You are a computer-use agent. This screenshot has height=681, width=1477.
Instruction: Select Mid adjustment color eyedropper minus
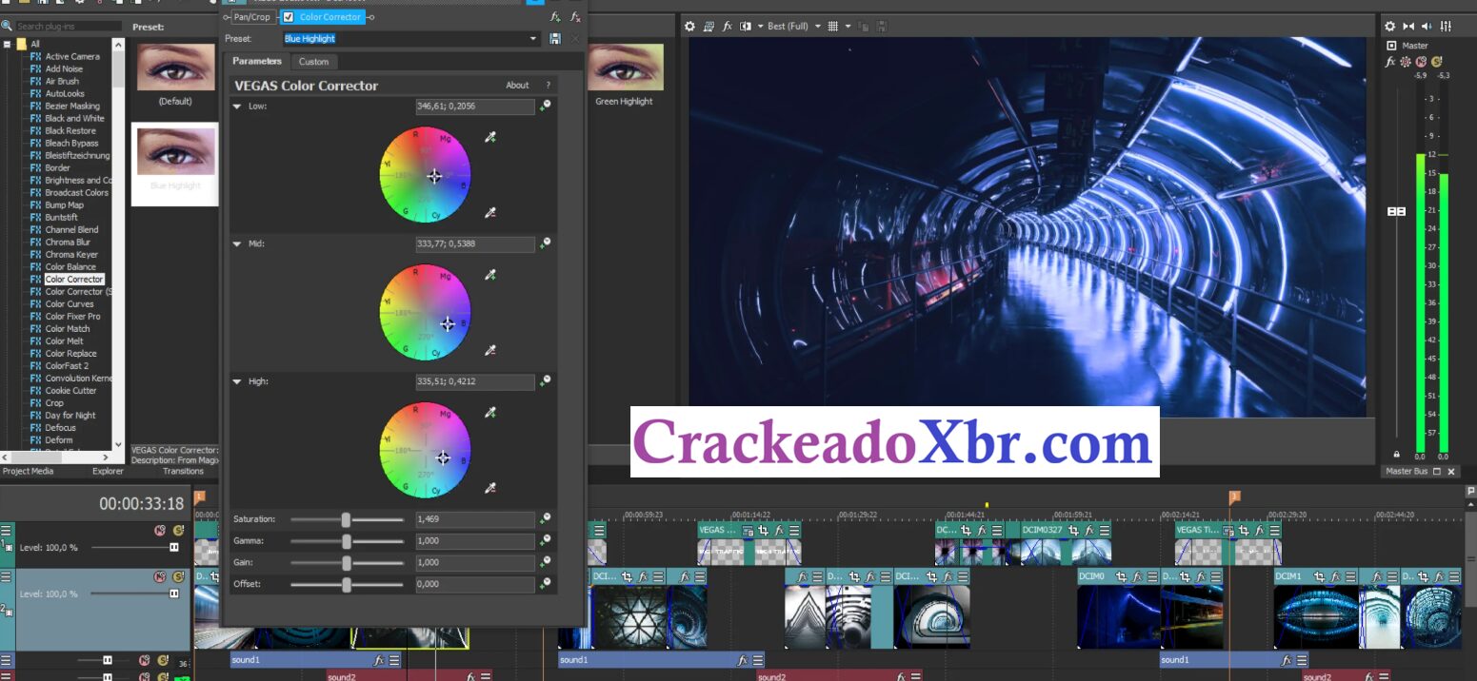490,351
